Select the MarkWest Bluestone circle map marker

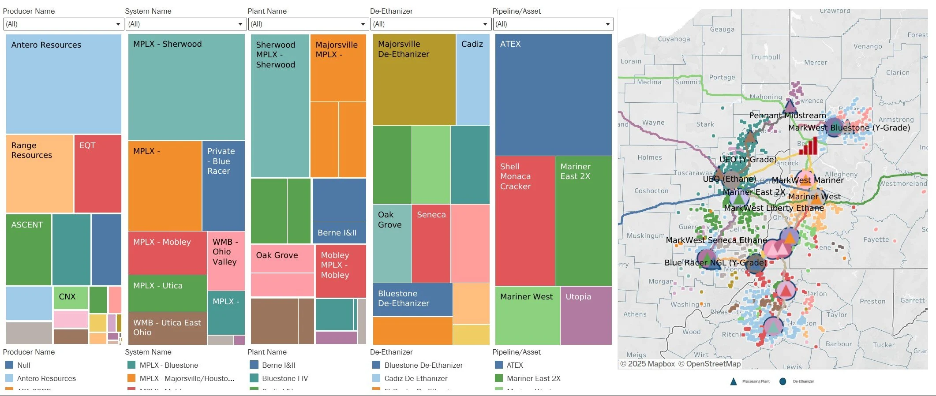tap(834, 127)
